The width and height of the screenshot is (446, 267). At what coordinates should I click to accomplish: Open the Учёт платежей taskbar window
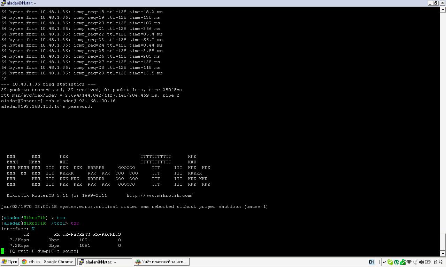pos(162,262)
